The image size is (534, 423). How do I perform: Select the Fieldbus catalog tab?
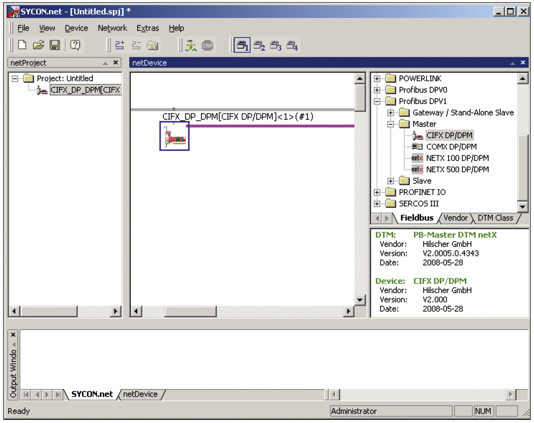click(417, 218)
